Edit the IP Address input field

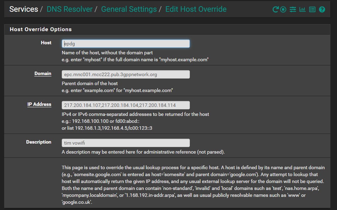coord(126,105)
